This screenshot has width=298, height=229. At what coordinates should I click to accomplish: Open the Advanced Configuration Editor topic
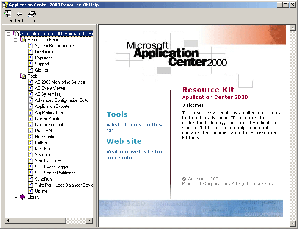point(62,100)
